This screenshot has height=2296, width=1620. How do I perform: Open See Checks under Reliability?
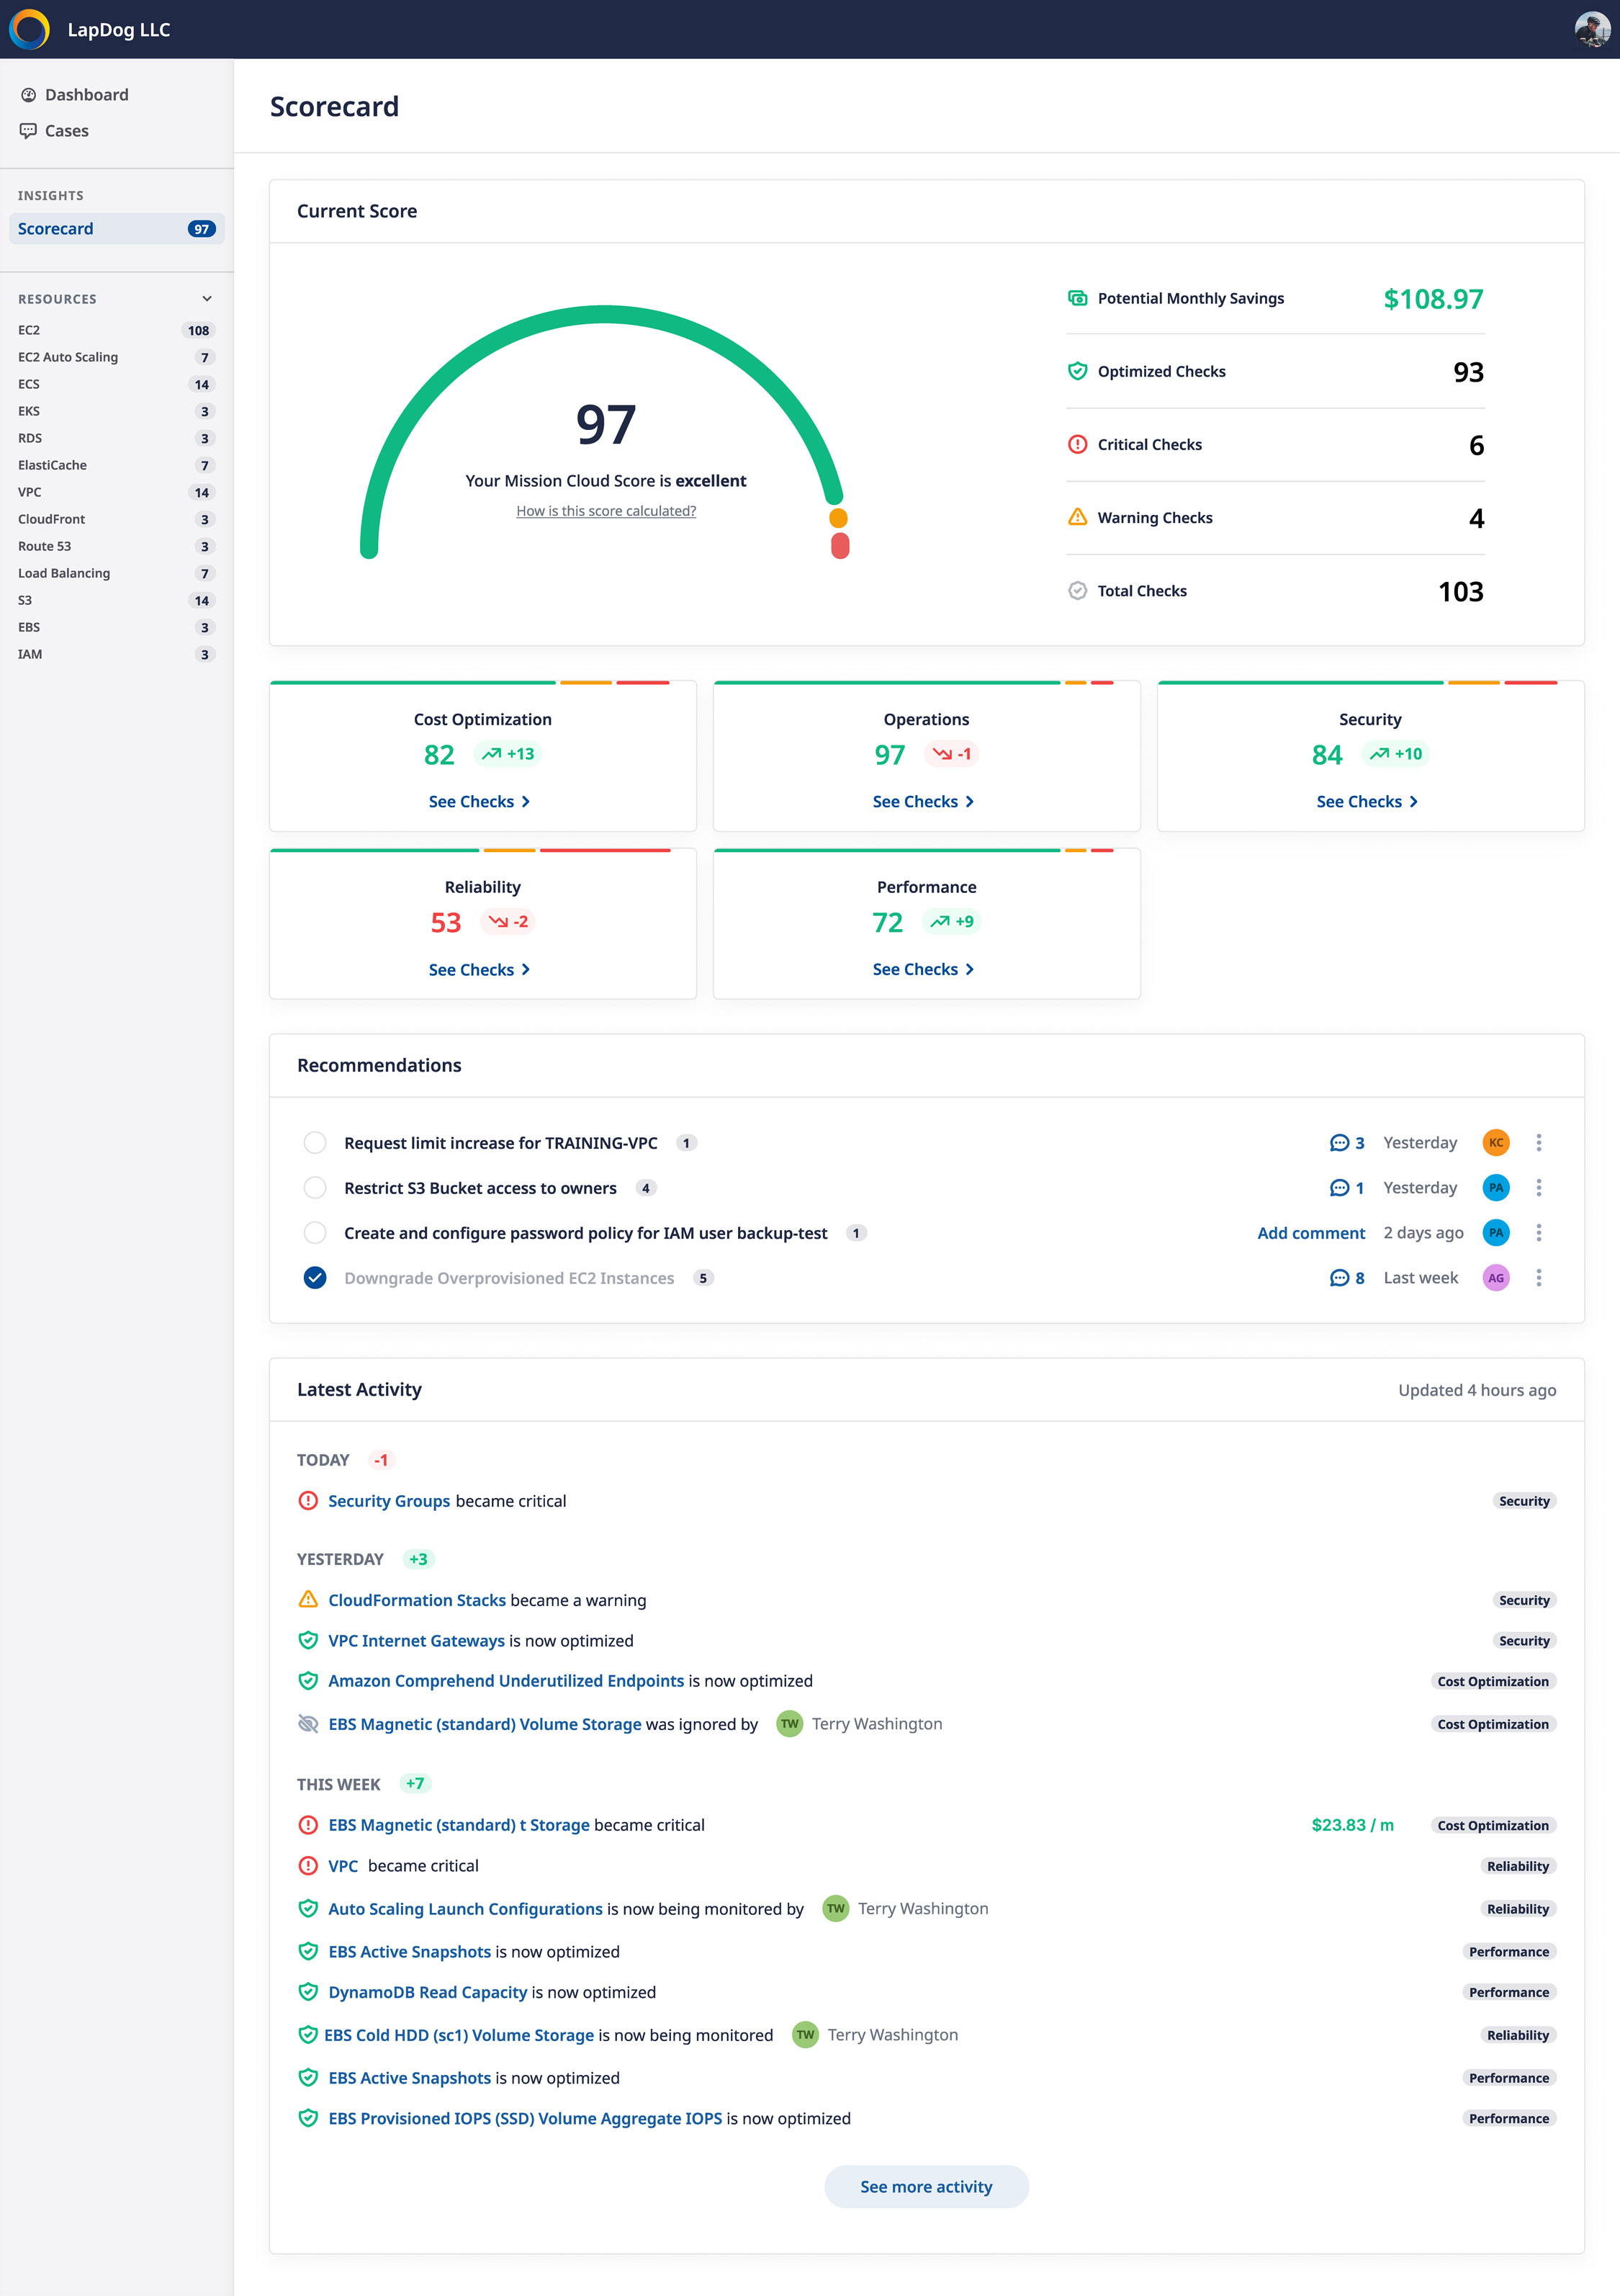(479, 970)
